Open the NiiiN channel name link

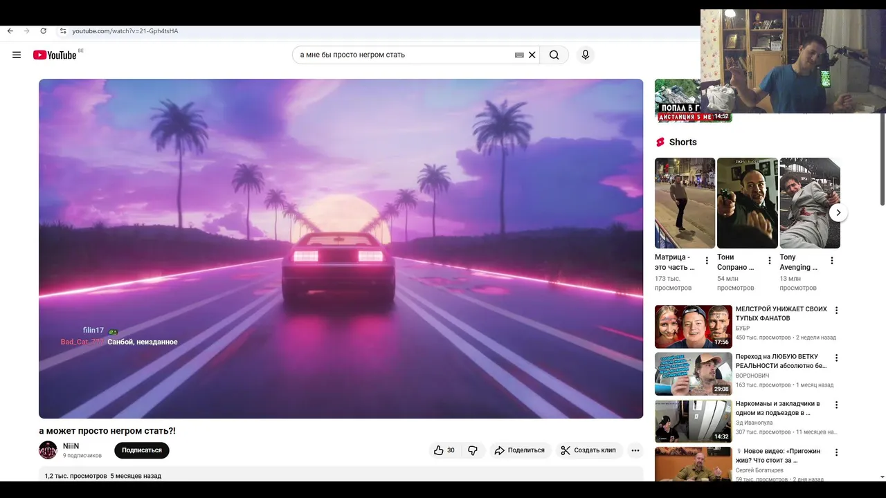[71, 446]
